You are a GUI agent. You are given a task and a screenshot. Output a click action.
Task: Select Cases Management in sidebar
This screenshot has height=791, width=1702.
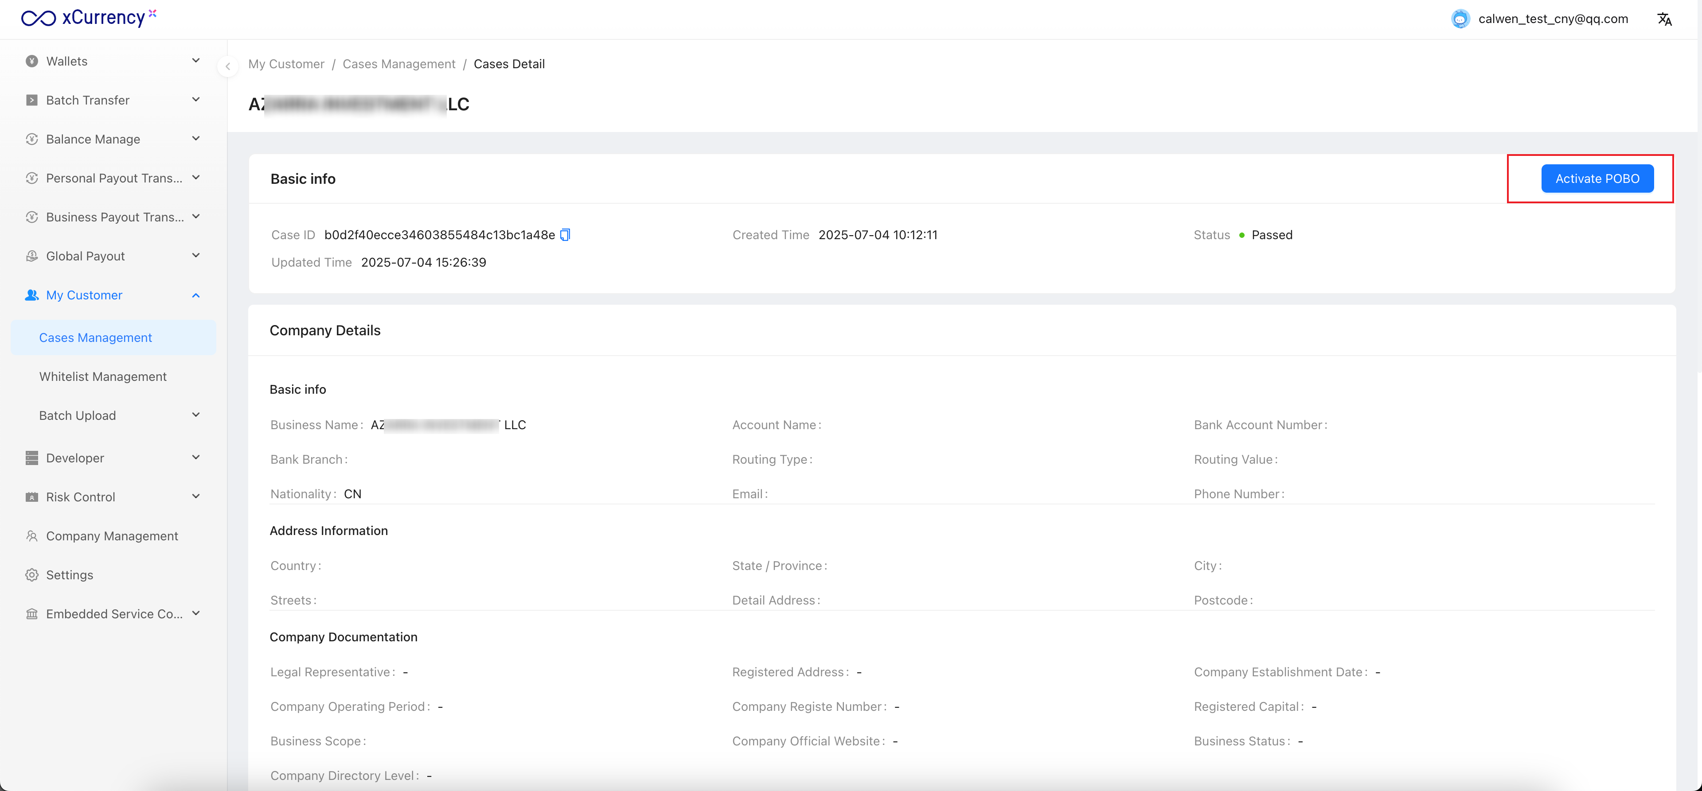pyautogui.click(x=95, y=337)
